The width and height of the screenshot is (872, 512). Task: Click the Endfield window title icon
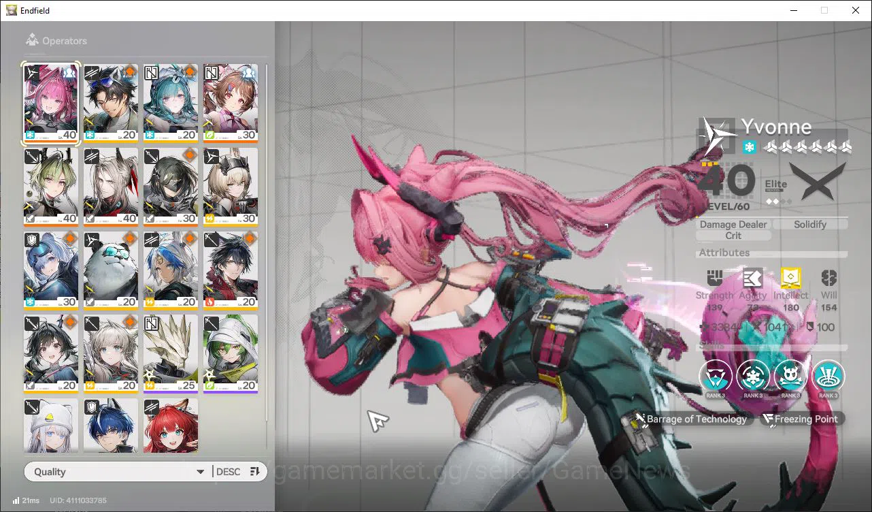12,10
